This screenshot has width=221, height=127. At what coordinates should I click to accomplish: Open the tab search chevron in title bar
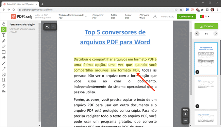click(195, 2)
